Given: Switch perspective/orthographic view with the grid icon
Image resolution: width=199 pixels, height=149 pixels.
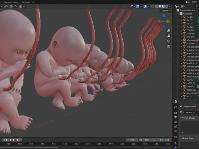Looking at the screenshot, I should click(168, 46).
